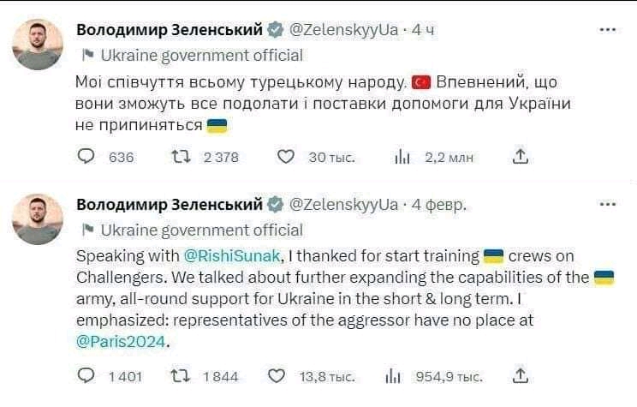
Task: Open Ukraine government official label on first tweet
Action: (x=202, y=56)
